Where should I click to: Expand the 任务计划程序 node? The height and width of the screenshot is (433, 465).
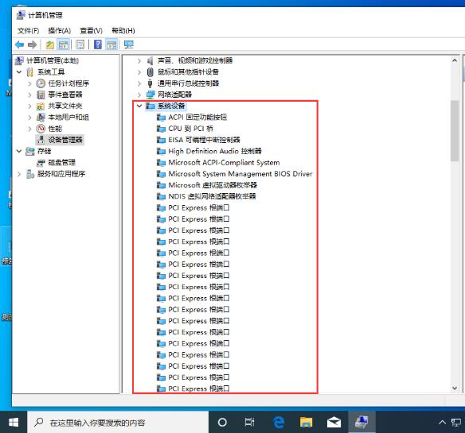pos(30,83)
